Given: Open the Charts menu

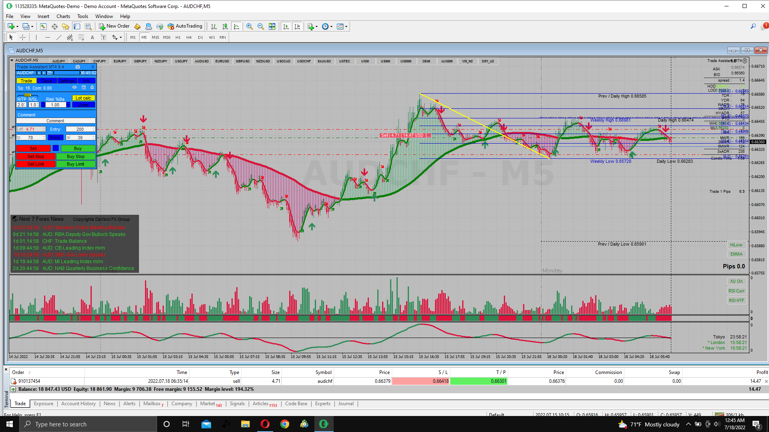Looking at the screenshot, I should (63, 16).
